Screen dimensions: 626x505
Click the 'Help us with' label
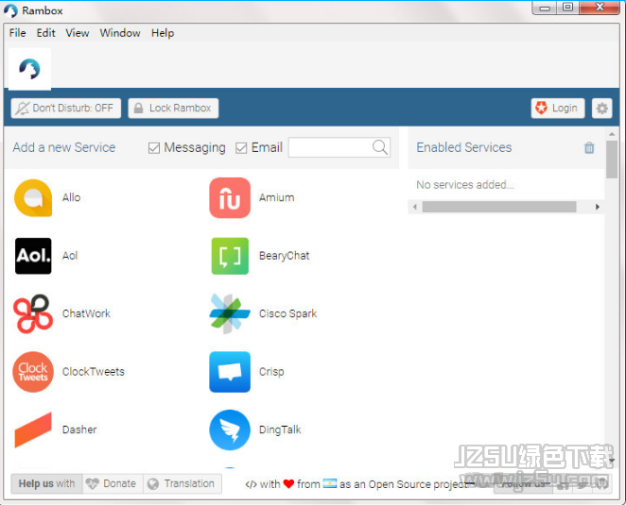click(x=46, y=484)
